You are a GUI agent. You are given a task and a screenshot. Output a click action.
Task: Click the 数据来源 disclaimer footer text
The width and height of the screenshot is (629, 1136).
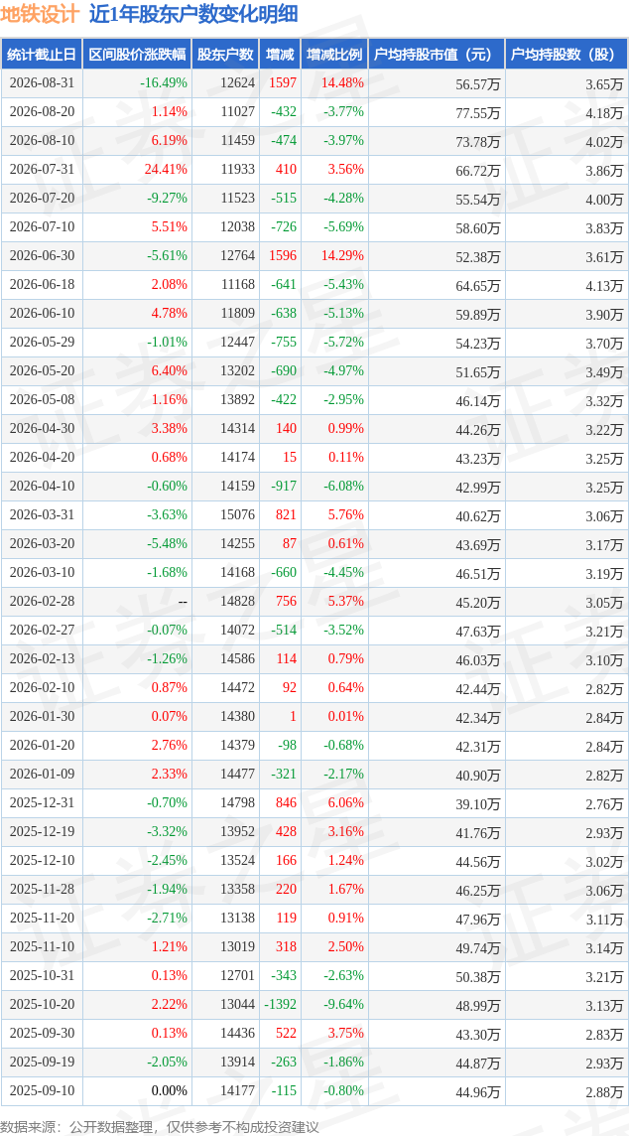(160, 1127)
